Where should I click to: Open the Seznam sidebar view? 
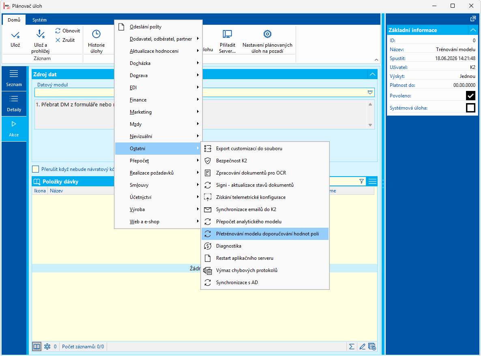coord(14,78)
